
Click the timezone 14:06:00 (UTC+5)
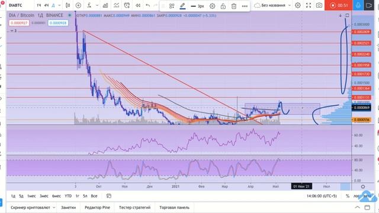pyautogui.click(x=322, y=196)
